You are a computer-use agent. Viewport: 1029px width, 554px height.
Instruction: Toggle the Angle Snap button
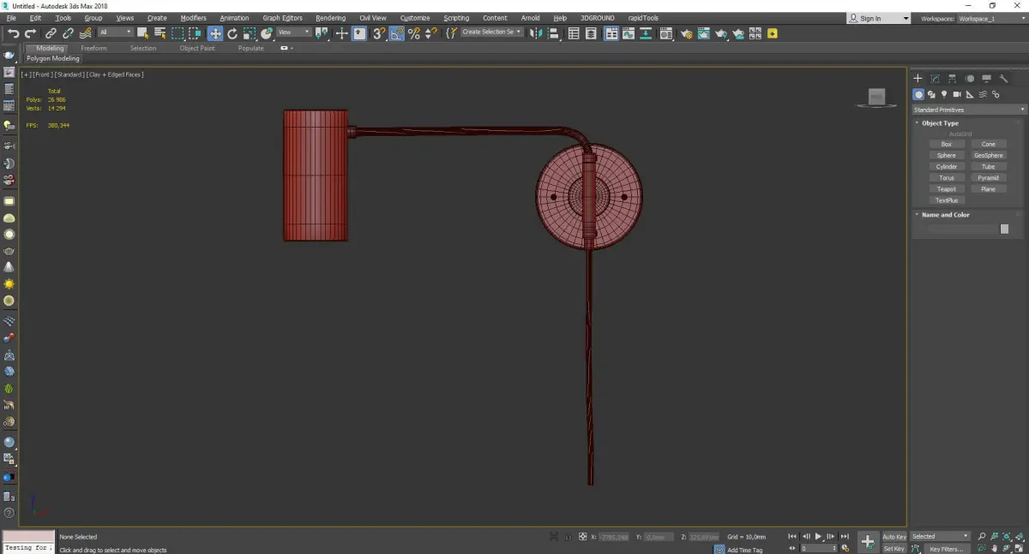396,33
